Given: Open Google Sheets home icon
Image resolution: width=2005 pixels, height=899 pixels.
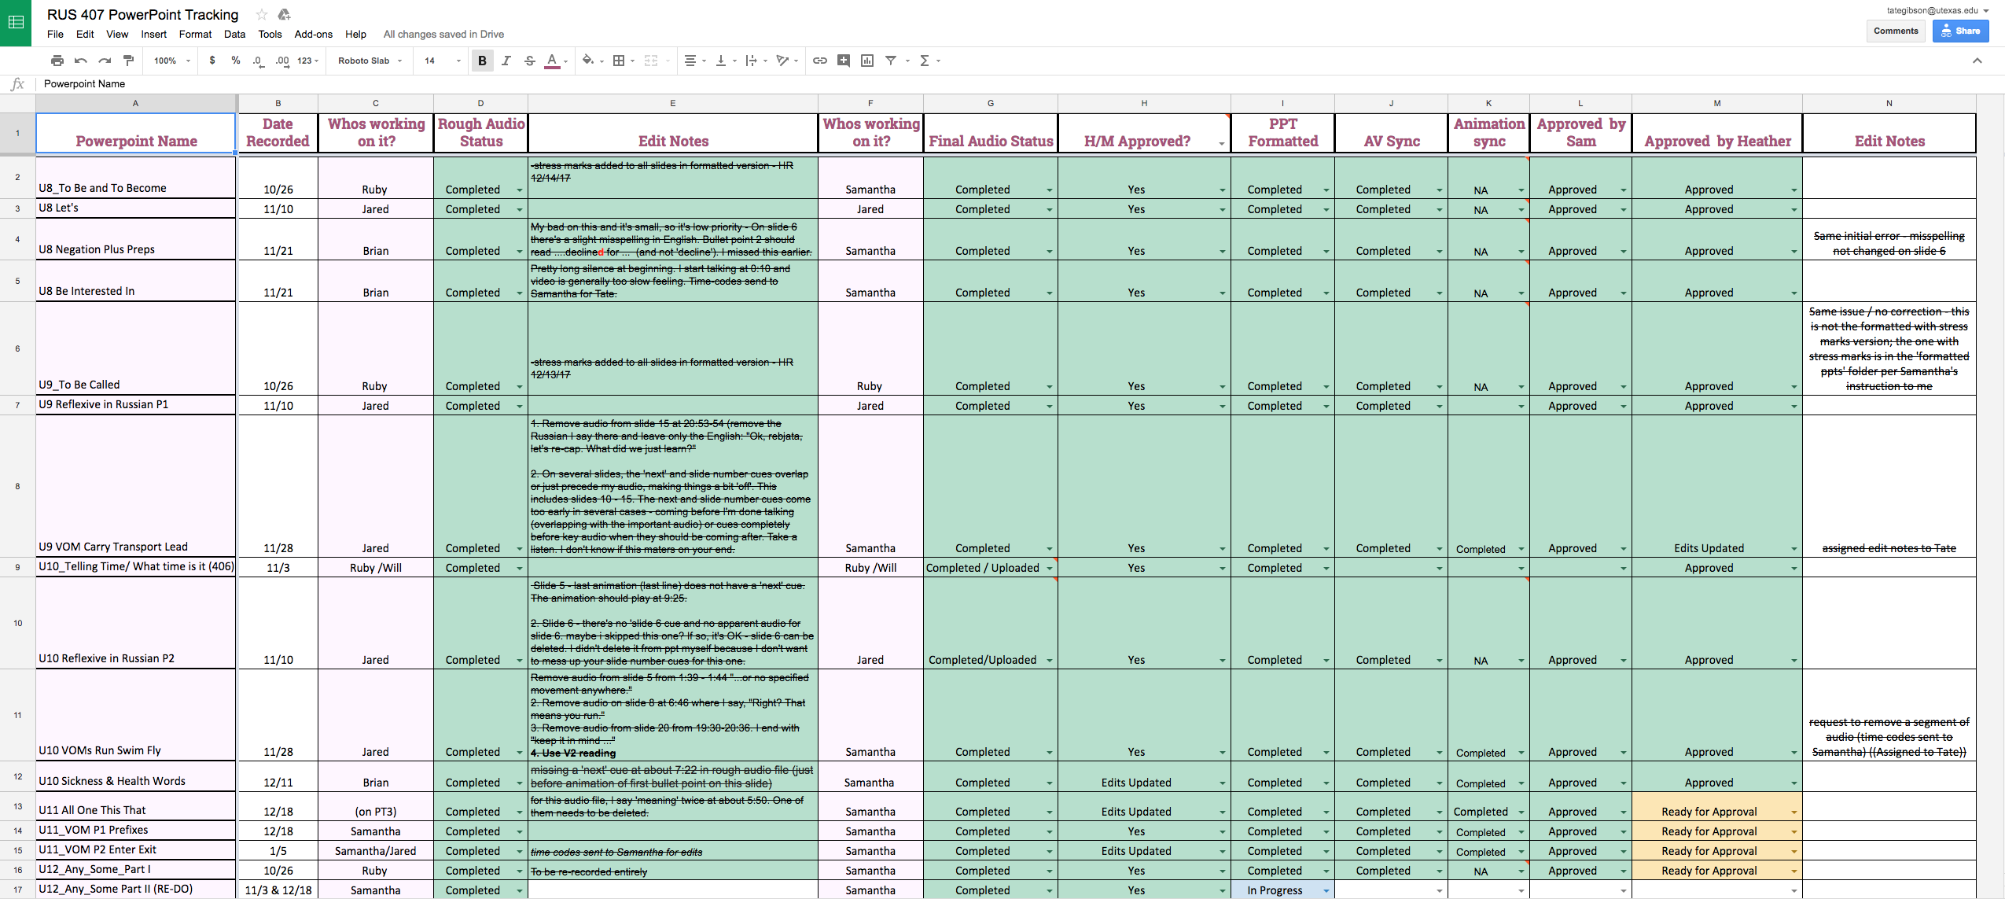Looking at the screenshot, I should coord(16,23).
